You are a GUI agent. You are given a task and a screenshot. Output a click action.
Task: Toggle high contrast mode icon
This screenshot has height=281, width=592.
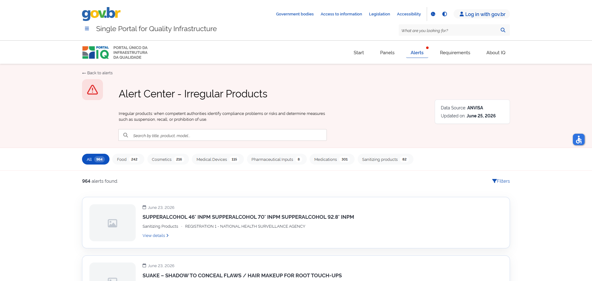tap(445, 14)
